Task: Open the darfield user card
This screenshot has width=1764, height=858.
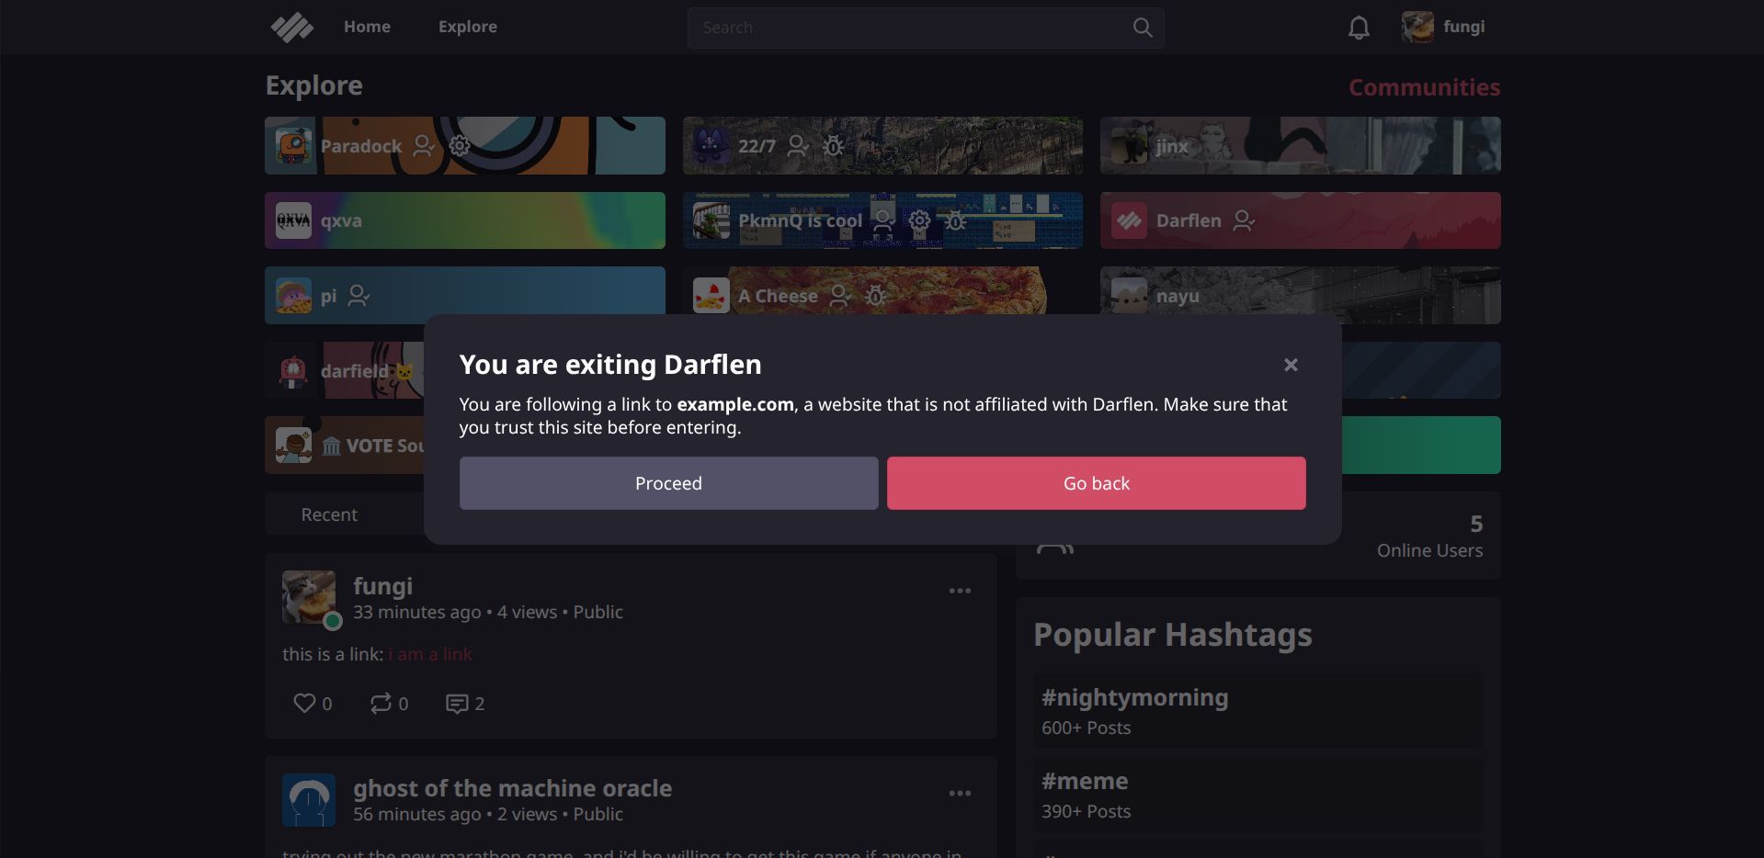Action: coord(345,370)
